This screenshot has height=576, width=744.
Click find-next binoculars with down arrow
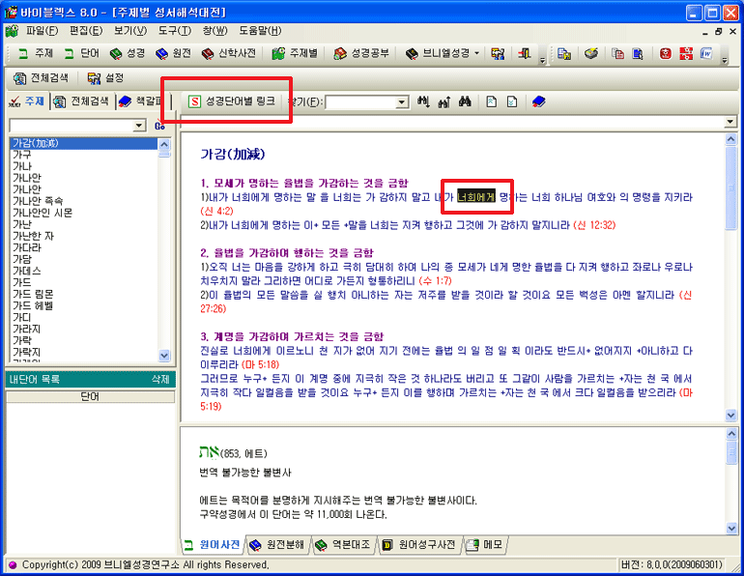pos(423,101)
